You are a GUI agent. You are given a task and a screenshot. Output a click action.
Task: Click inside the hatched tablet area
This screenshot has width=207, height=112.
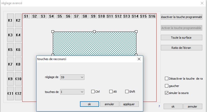[95, 44]
